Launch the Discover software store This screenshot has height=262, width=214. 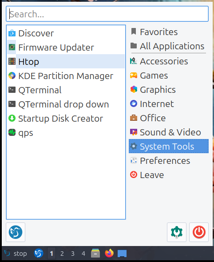[x=66, y=33]
